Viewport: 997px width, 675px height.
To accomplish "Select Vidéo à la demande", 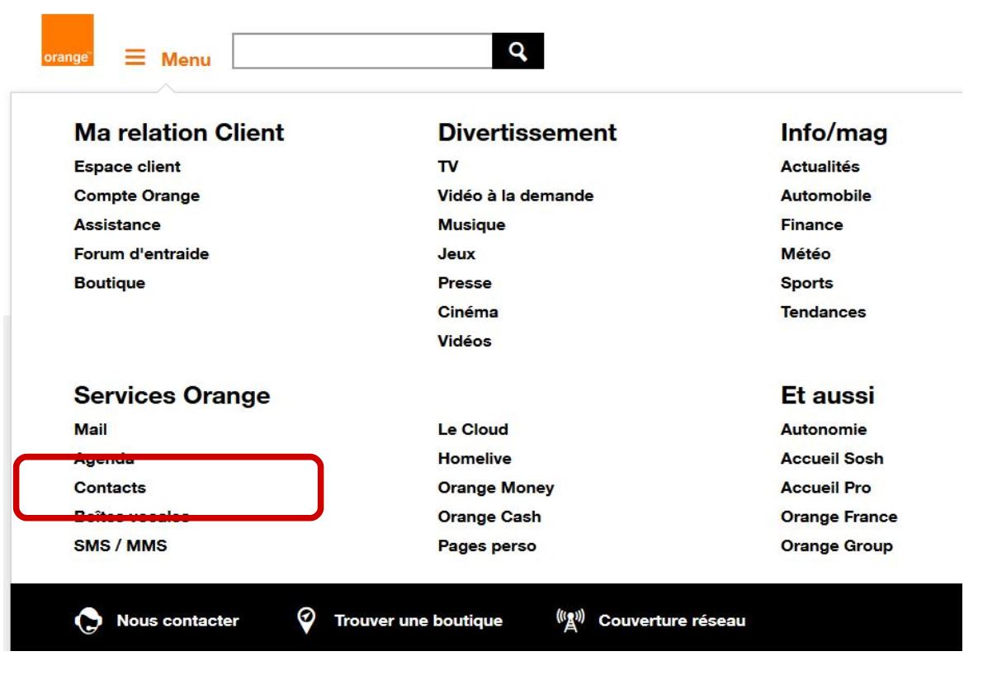I will [516, 196].
